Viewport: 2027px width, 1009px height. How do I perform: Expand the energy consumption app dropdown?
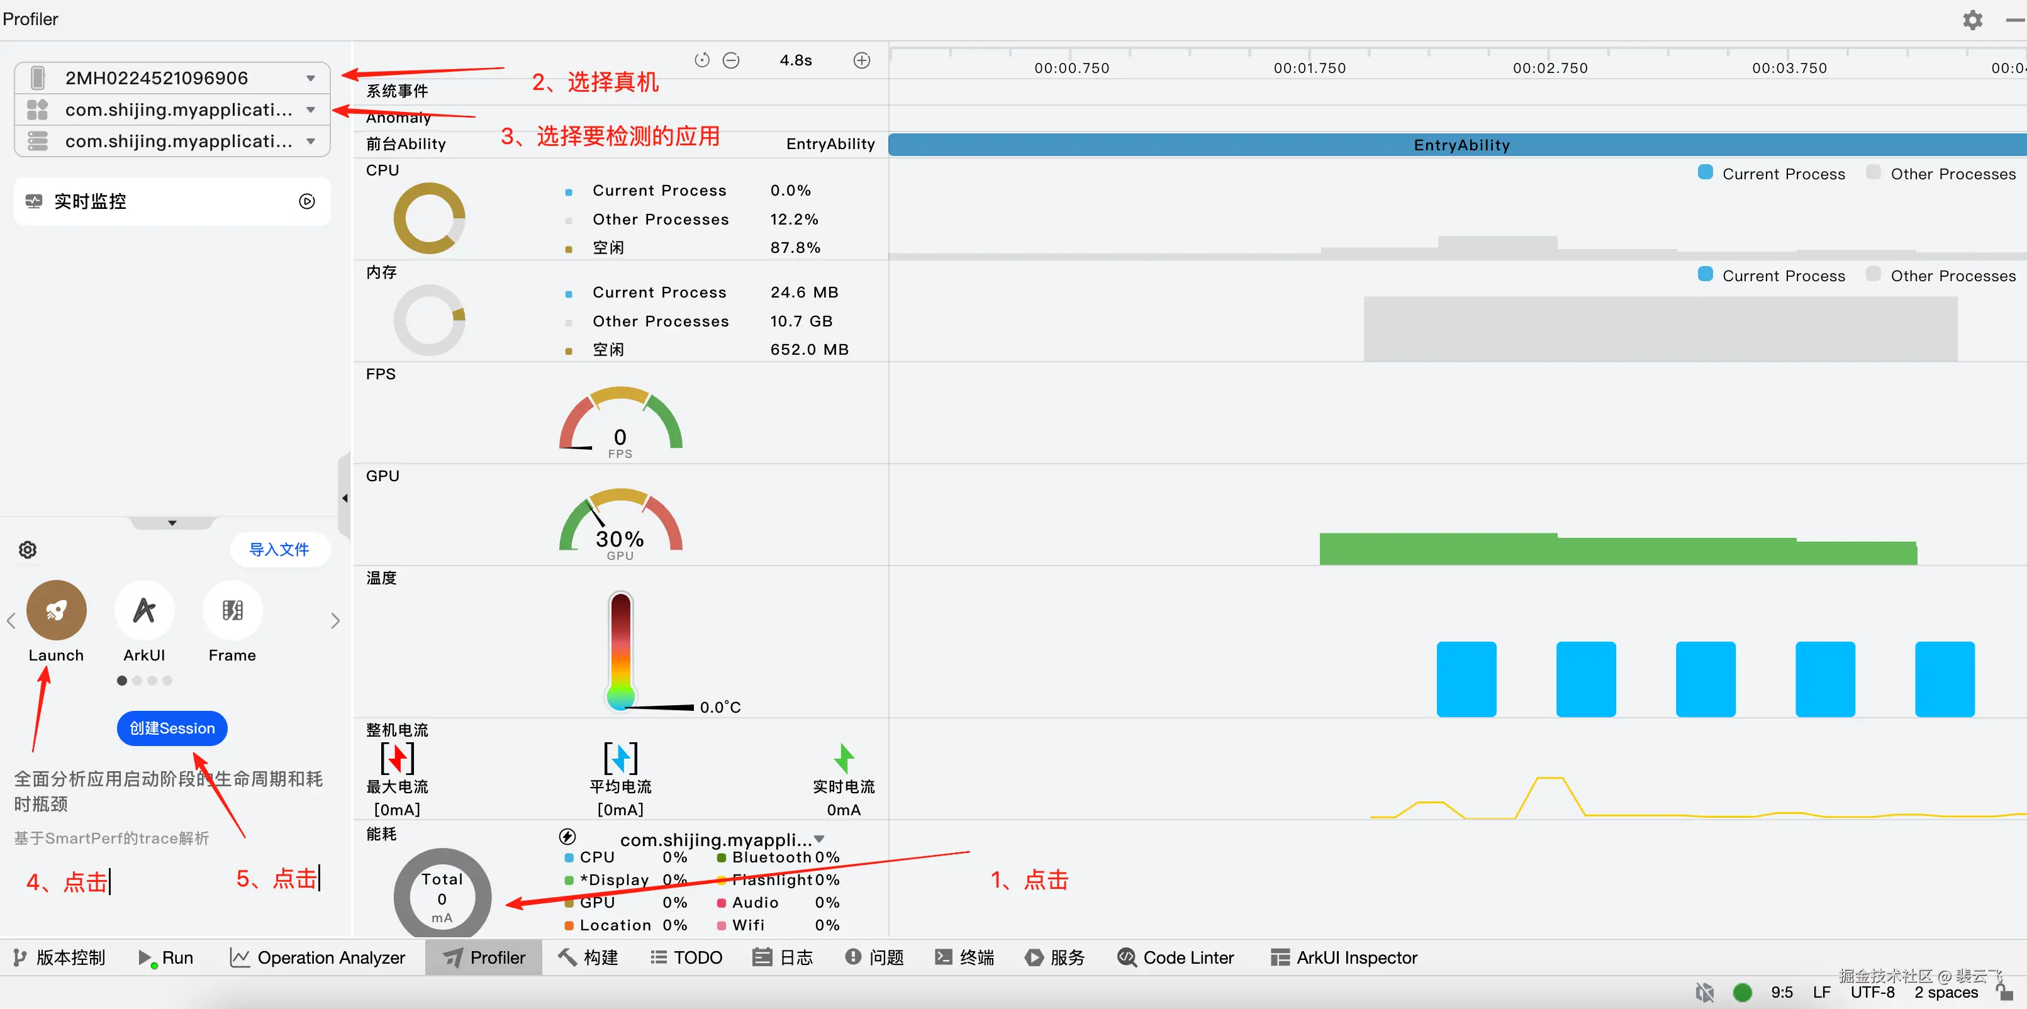pos(819,839)
